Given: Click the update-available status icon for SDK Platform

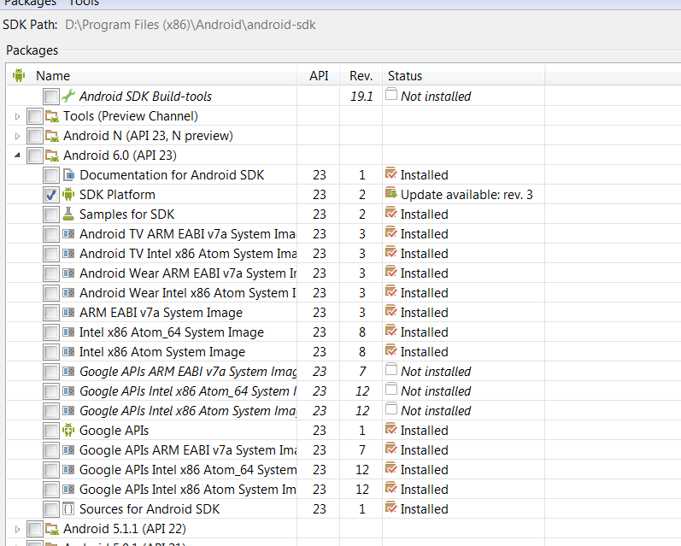Looking at the screenshot, I should 391,193.
